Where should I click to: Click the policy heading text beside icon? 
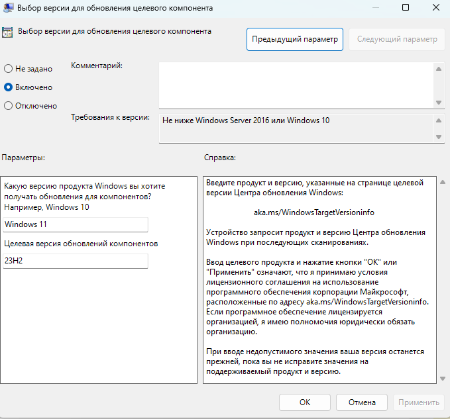click(x=115, y=31)
